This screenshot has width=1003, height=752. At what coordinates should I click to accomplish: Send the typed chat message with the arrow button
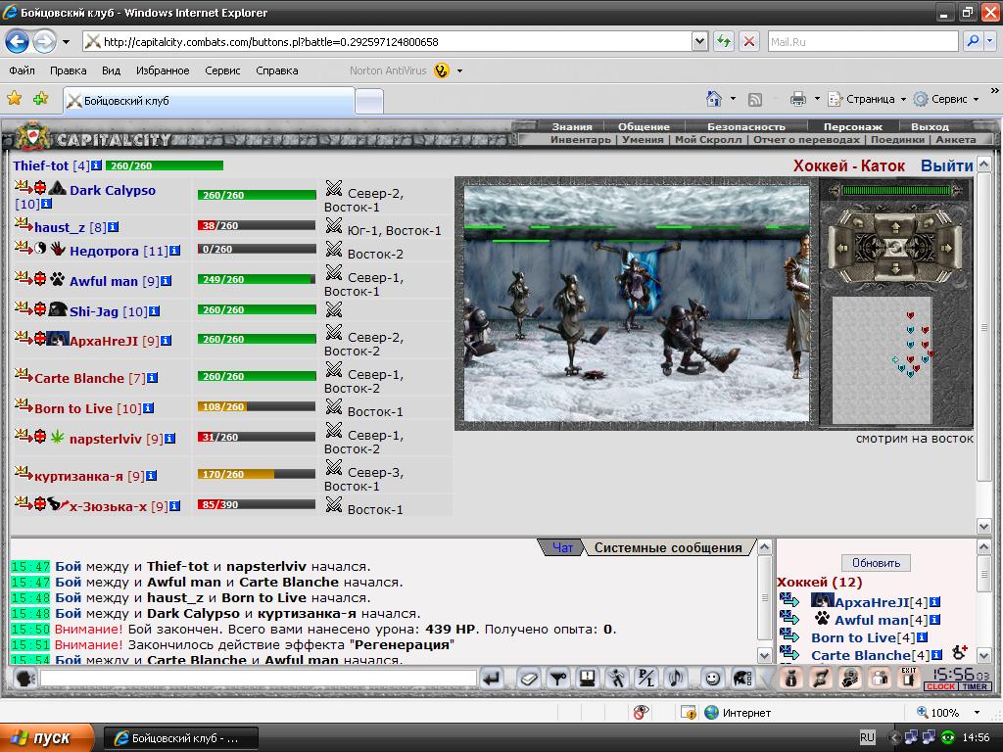click(x=492, y=679)
